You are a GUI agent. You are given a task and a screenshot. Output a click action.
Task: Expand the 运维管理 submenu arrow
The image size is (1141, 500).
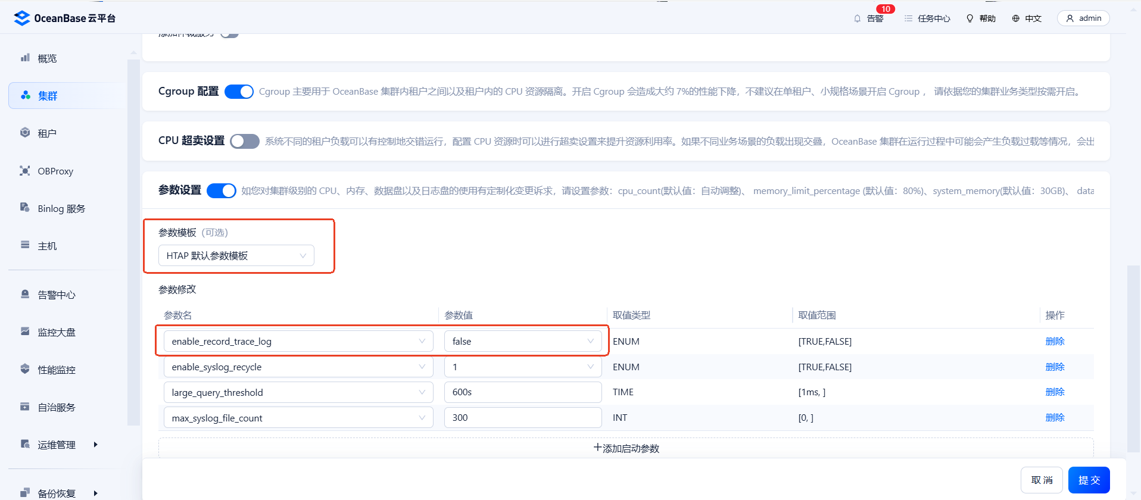pyautogui.click(x=95, y=445)
